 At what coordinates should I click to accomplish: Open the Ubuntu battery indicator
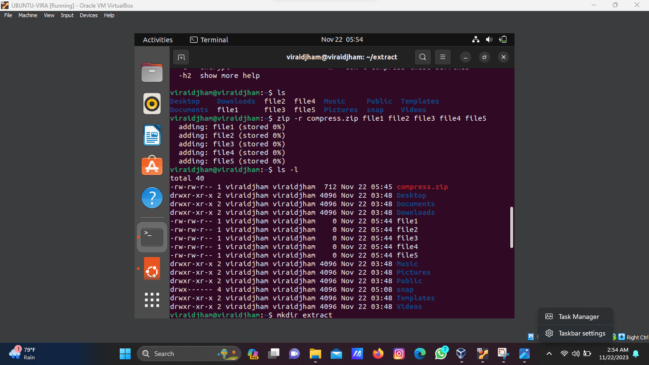504,39
